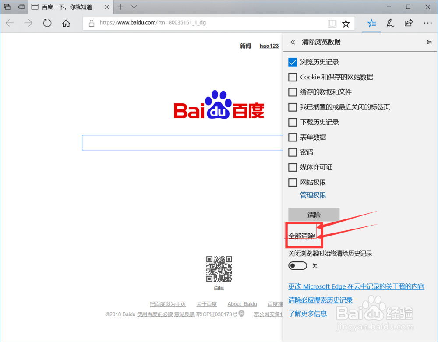Screen dimensions: 438x342
Task: Select the Web Note pen icon
Action: [390, 23]
